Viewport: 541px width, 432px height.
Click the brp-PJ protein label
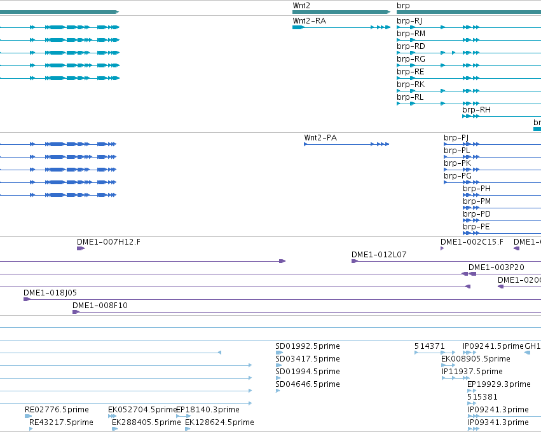pyautogui.click(x=456, y=138)
